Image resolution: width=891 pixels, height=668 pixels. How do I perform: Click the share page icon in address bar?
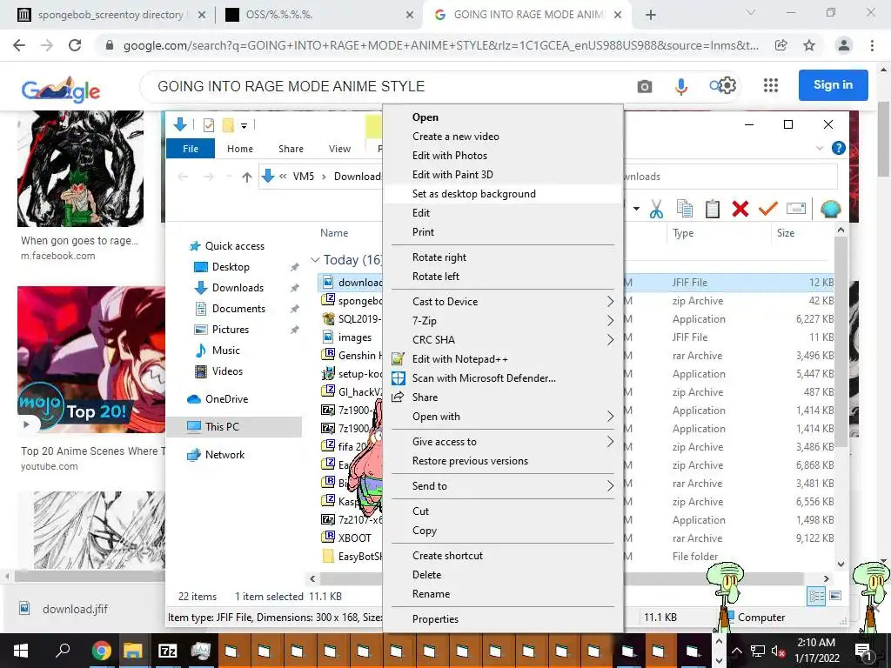coord(781,45)
